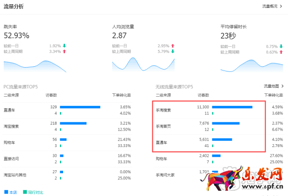288x196 pixels.
Task: Click the 手淘首页 source row label
Action: [163, 126]
